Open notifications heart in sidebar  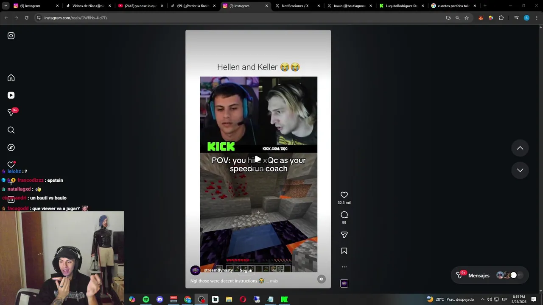pyautogui.click(x=11, y=164)
